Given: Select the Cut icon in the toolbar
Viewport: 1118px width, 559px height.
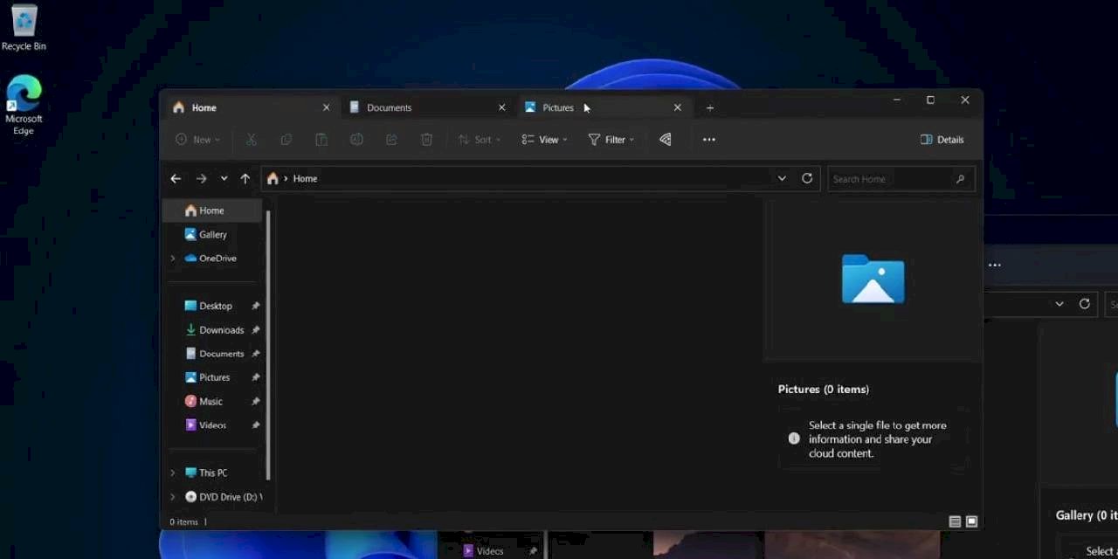Looking at the screenshot, I should (251, 139).
